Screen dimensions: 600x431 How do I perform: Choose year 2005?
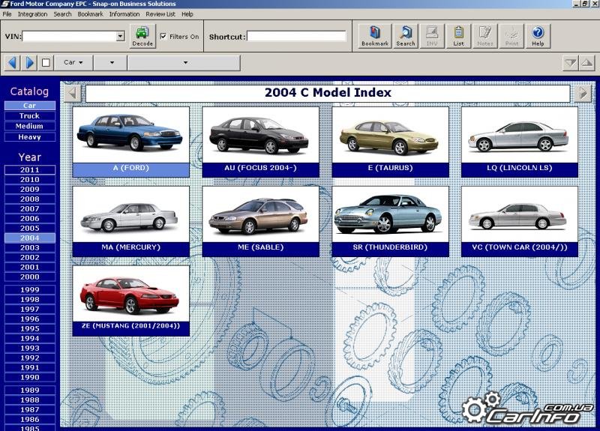30,229
